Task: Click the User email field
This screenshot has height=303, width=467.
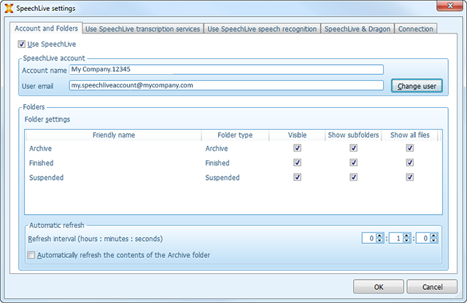Action: coord(226,85)
